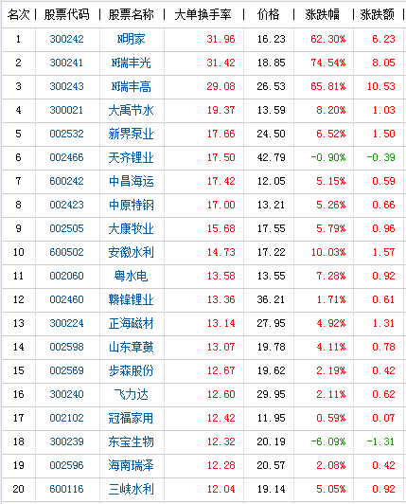Open the 中昌海运 stock name link

coord(131,181)
